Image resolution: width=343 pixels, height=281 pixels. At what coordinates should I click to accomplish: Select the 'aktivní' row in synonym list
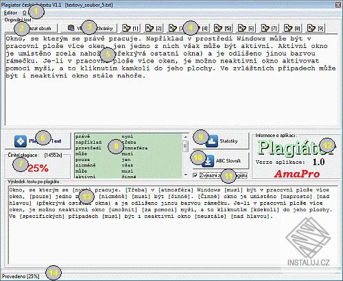[x=128, y=177]
